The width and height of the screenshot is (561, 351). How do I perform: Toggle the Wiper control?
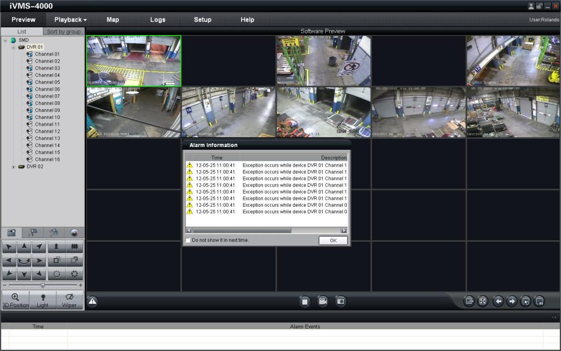70,300
